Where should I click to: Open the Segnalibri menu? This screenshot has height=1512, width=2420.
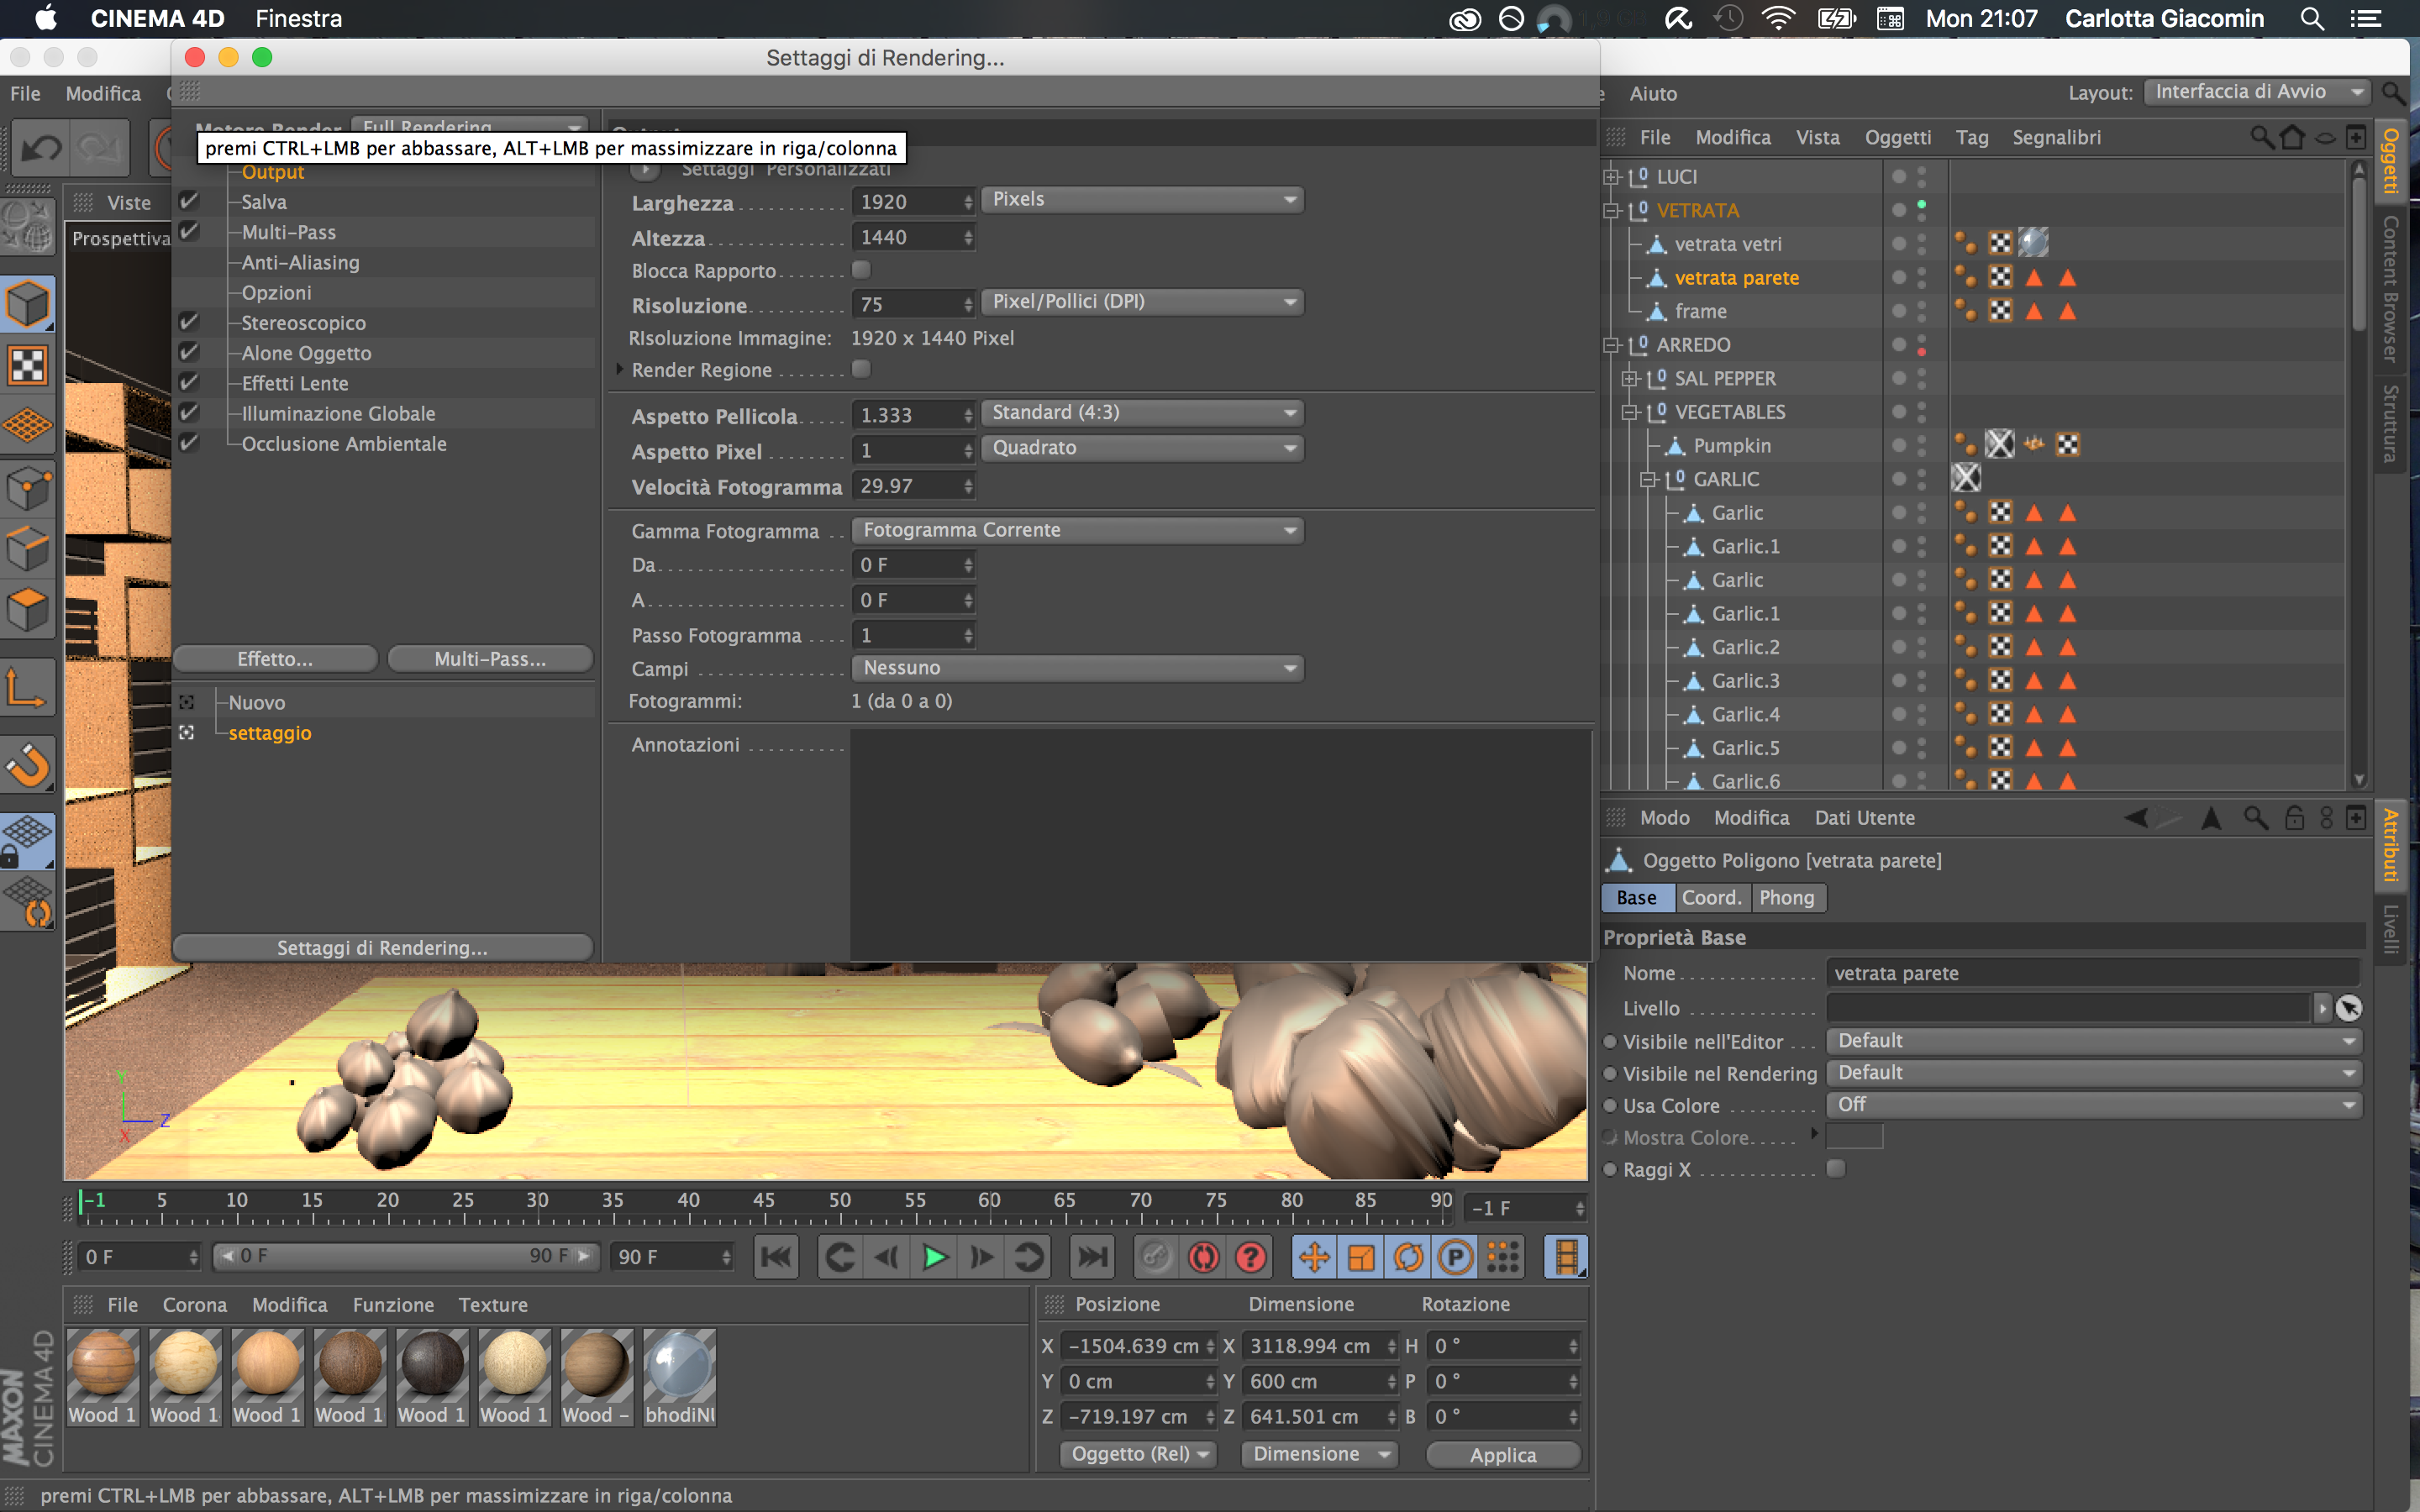coord(2056,137)
